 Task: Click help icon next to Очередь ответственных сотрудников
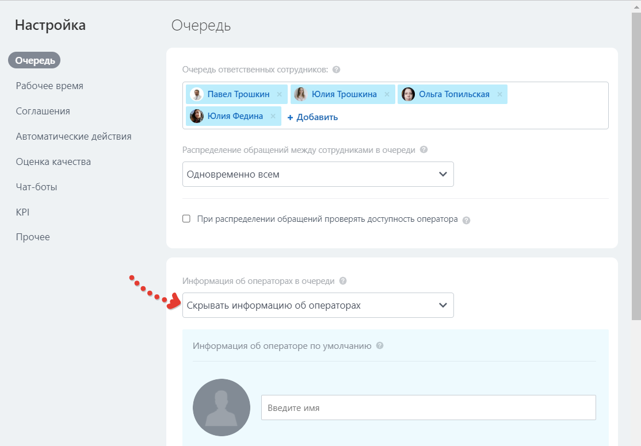337,70
